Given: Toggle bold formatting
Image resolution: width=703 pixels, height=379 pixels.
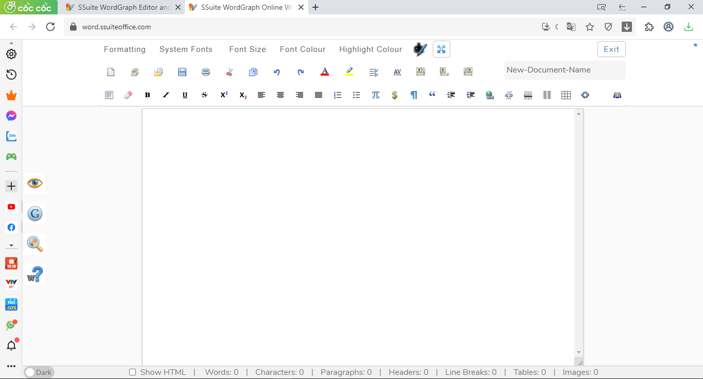Looking at the screenshot, I should pyautogui.click(x=147, y=95).
